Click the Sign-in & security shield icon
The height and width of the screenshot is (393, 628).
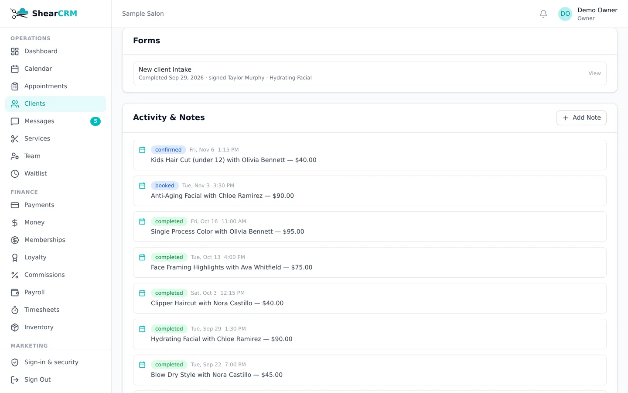[15, 362]
